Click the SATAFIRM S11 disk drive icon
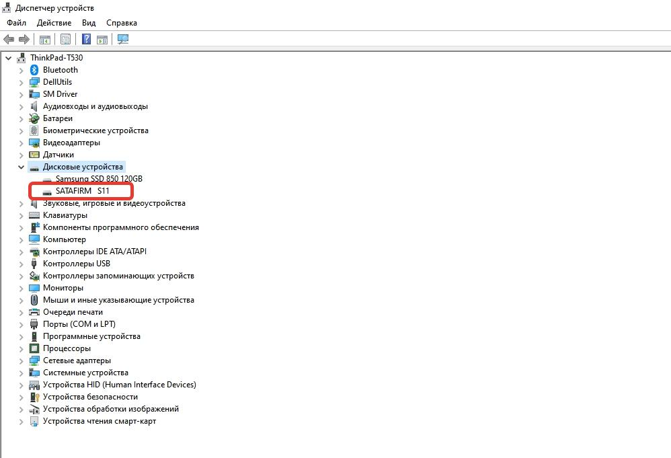Viewport: 671px width, 458px height. click(47, 191)
